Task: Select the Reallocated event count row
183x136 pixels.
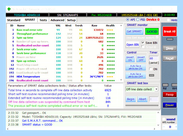Action: point(63,81)
